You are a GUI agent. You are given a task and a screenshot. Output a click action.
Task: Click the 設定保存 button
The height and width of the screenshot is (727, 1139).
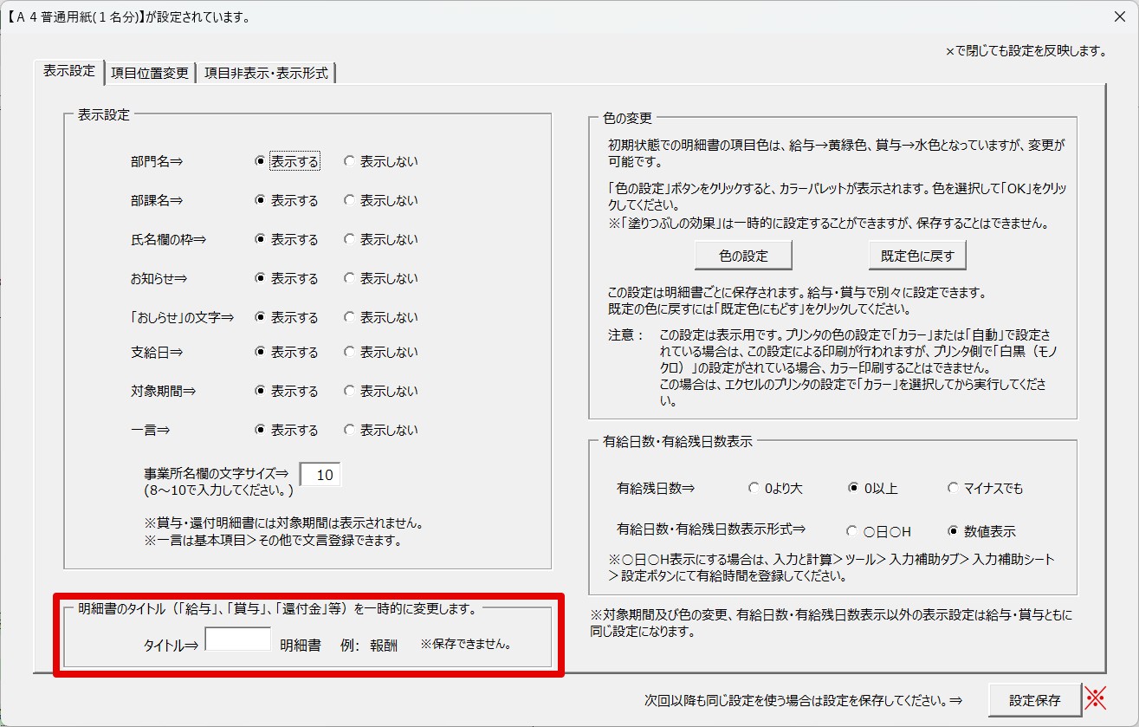pyautogui.click(x=1034, y=700)
